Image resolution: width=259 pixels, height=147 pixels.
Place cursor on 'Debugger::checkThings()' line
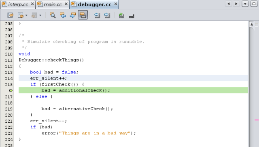point(51,60)
